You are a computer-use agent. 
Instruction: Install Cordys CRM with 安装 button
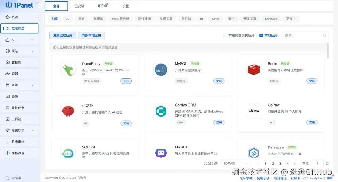[x=219, y=122]
